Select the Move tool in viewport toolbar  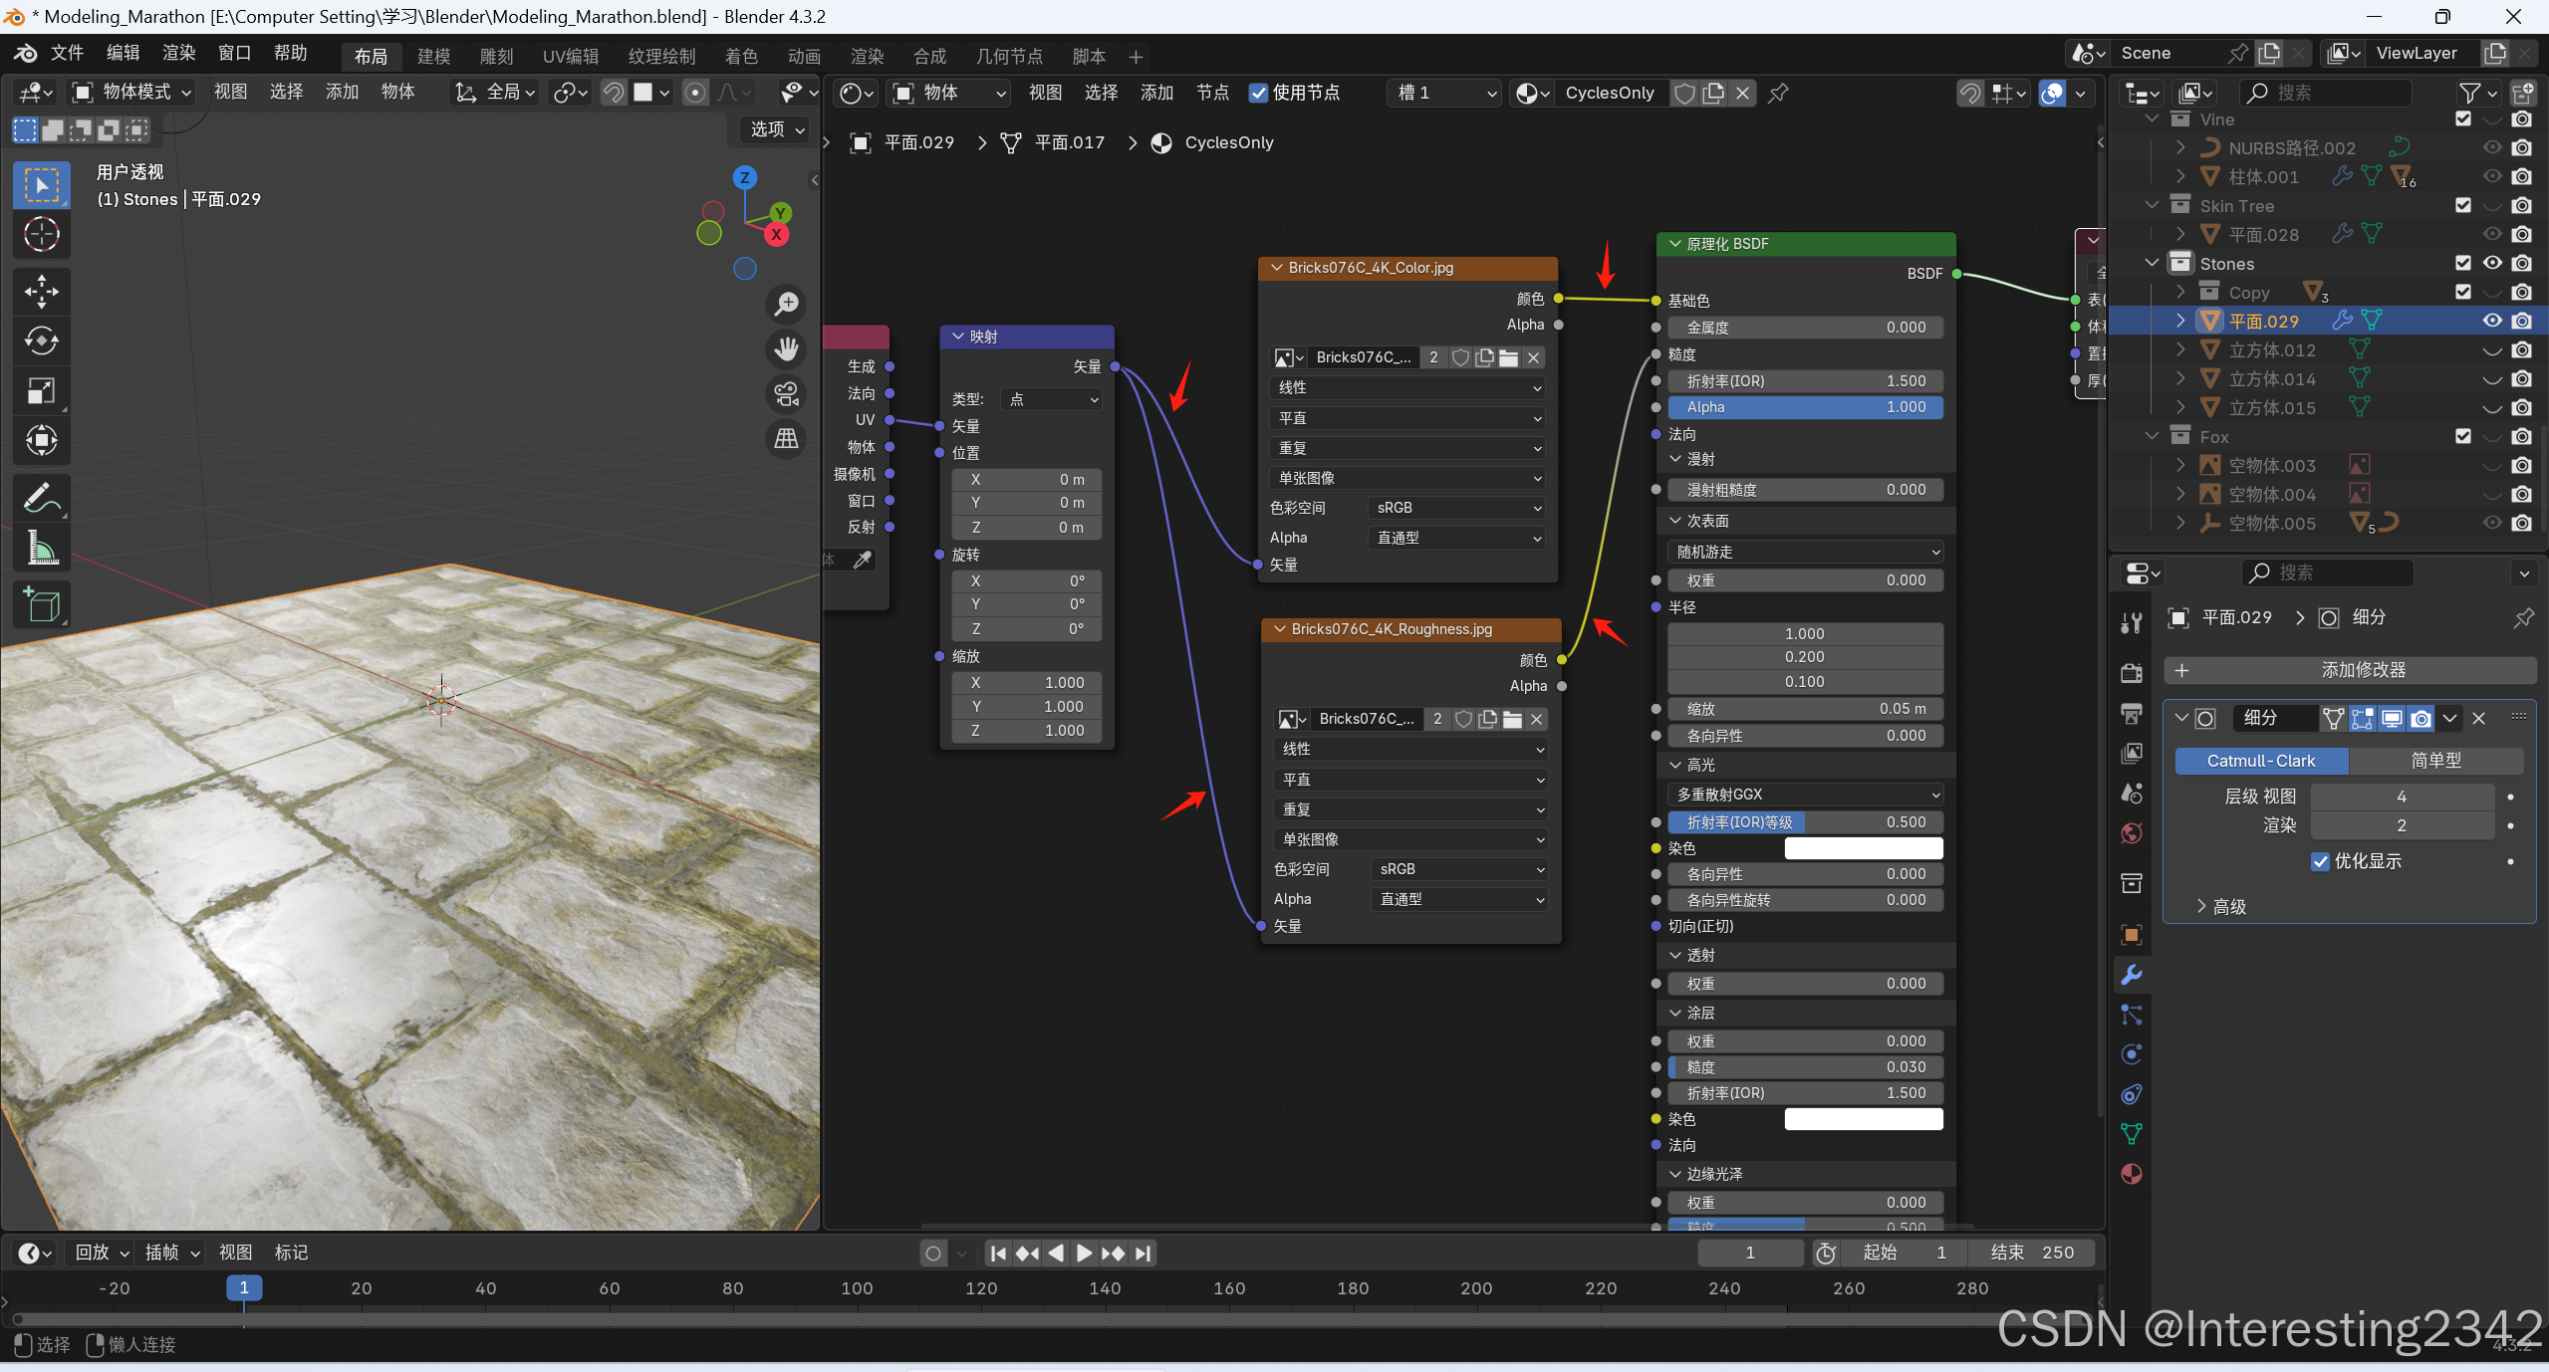41,291
